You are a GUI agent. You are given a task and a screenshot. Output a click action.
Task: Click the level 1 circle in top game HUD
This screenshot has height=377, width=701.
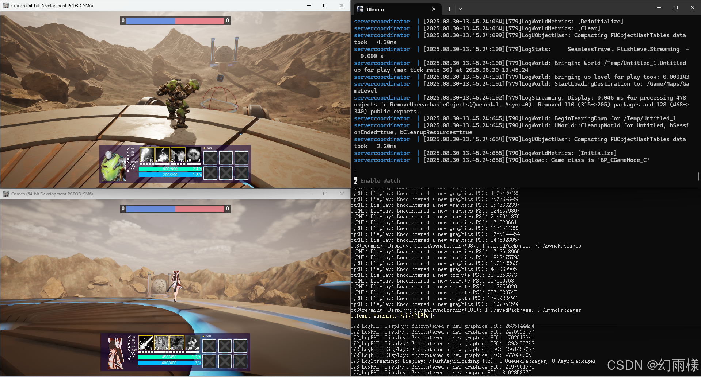coord(132,167)
